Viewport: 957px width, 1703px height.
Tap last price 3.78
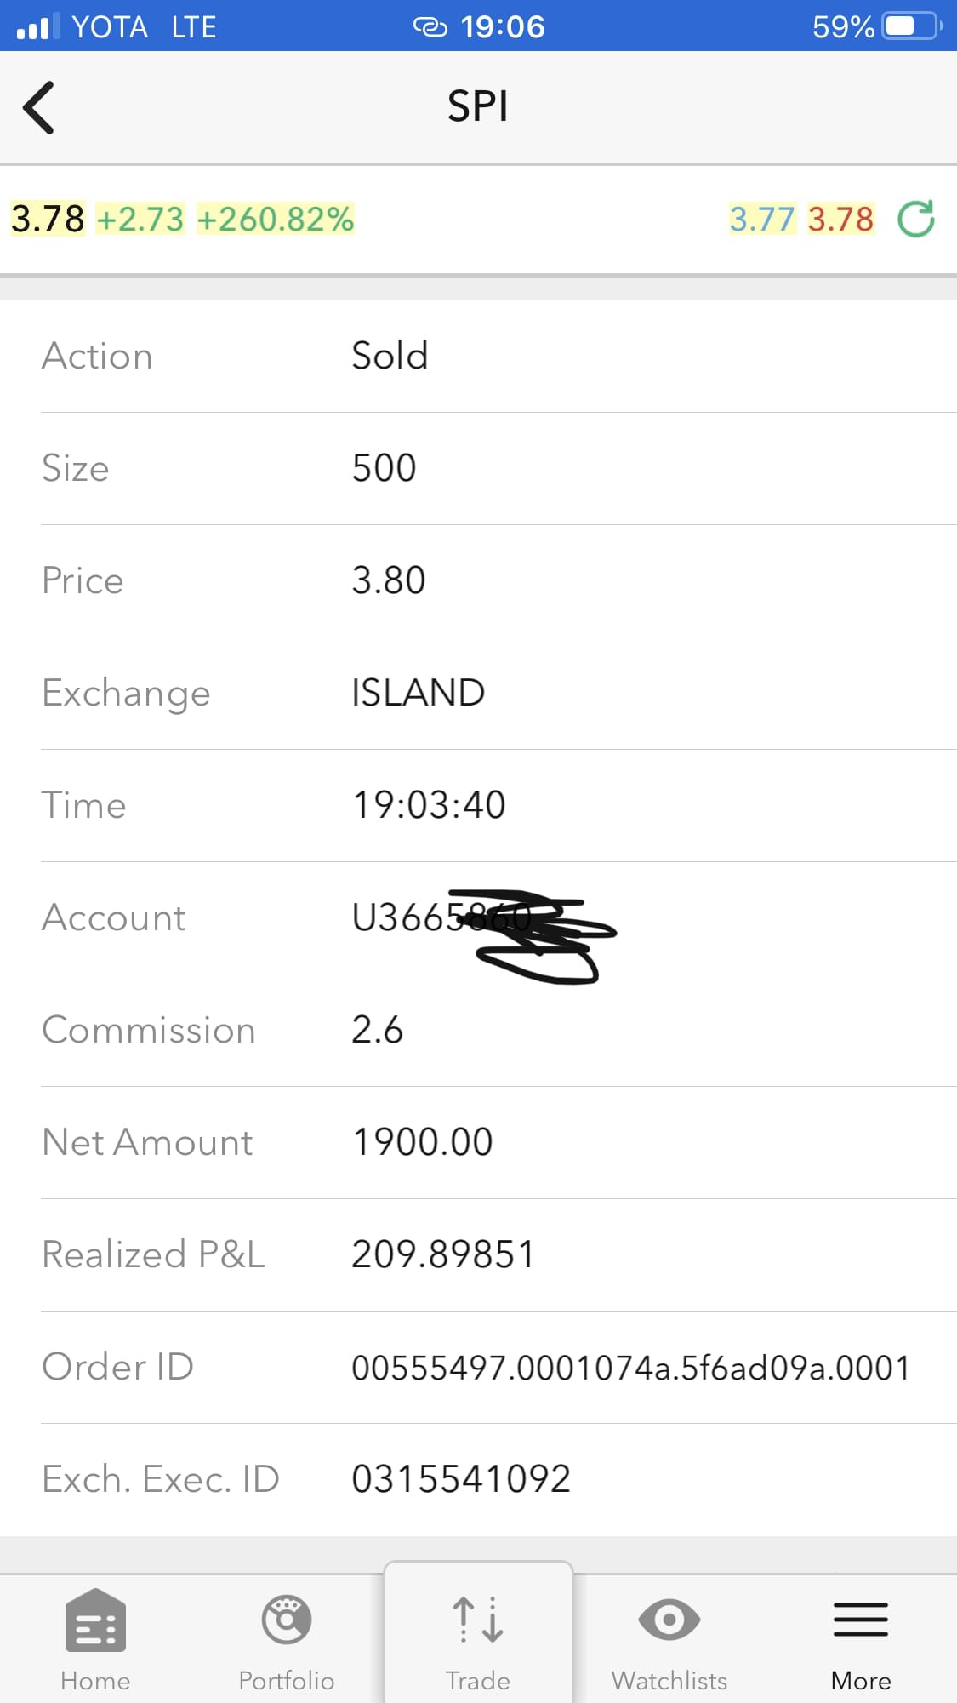(48, 219)
